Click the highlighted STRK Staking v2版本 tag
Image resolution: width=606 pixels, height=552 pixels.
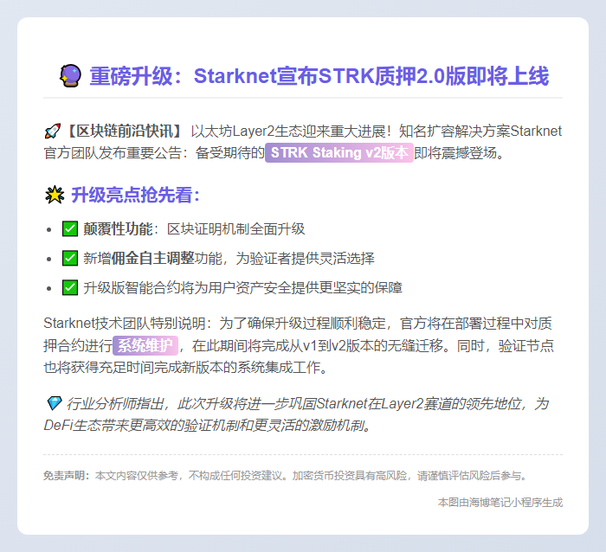click(339, 152)
